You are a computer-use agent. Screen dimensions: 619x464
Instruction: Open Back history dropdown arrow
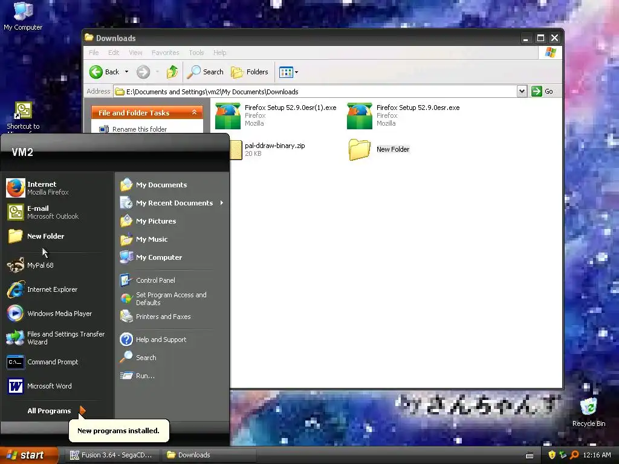(127, 72)
